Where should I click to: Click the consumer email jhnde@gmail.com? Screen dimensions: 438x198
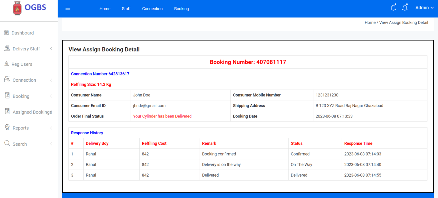(149, 106)
